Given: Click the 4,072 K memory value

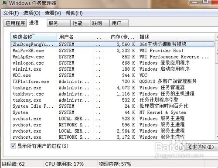Looking at the screenshot, I should click(126, 88).
